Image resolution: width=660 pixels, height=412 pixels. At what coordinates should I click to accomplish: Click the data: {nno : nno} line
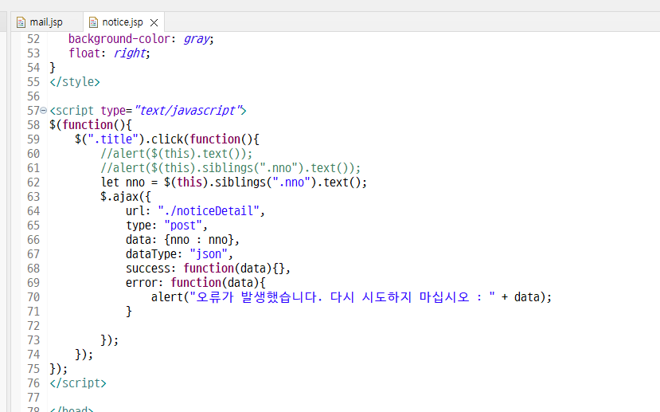pos(182,239)
